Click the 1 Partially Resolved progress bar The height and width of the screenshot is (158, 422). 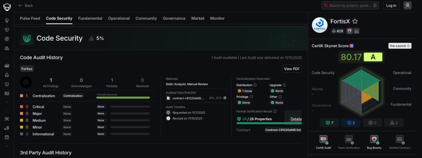[123, 98]
